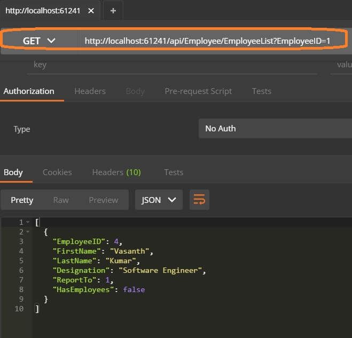Click the request URL input field
This screenshot has width=352, height=338.
pyautogui.click(x=214, y=41)
